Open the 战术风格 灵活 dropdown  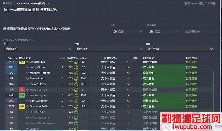click(164, 31)
